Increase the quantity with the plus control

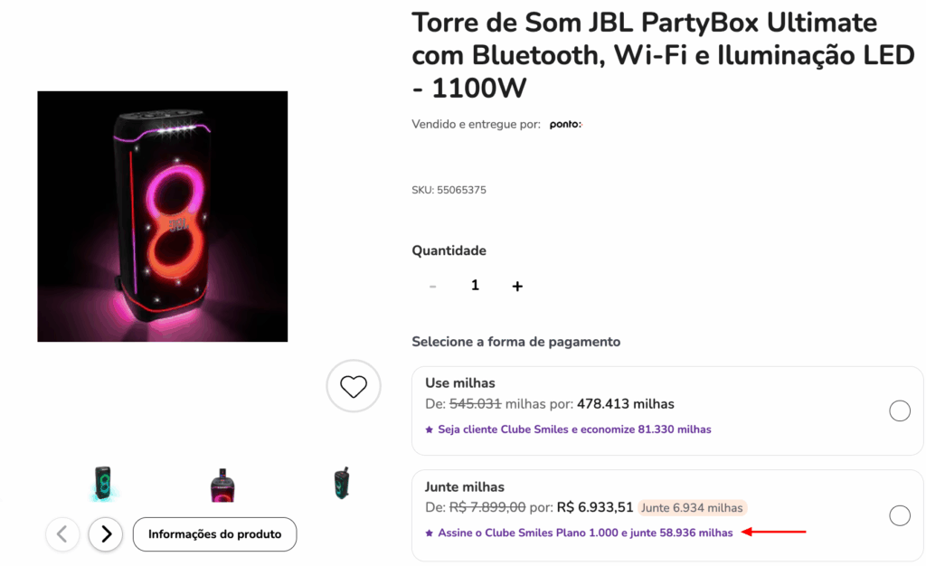(x=516, y=285)
